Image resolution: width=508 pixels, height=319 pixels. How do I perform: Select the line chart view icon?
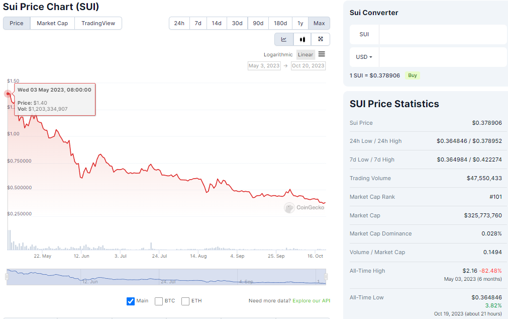click(284, 39)
